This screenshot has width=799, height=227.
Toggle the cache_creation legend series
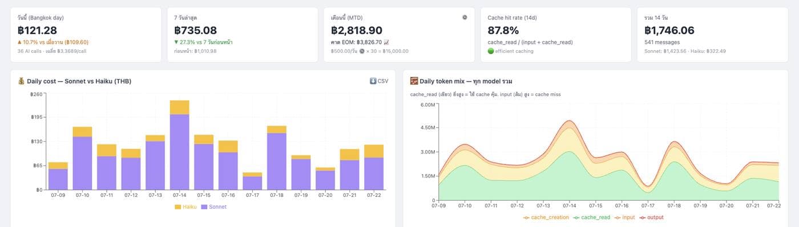click(x=546, y=217)
